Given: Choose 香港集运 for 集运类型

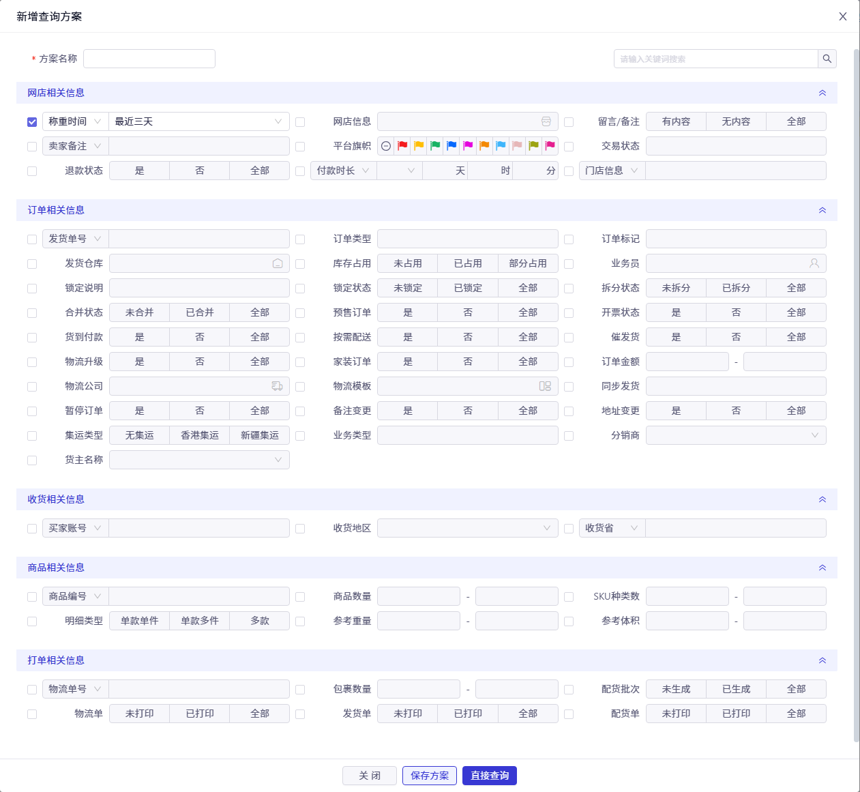Looking at the screenshot, I should tap(200, 435).
